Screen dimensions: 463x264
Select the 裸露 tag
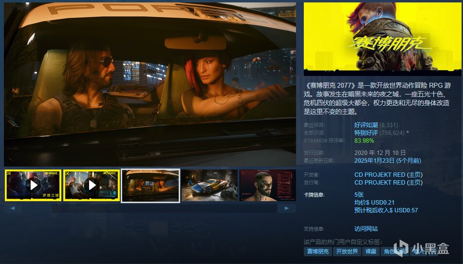click(371, 251)
